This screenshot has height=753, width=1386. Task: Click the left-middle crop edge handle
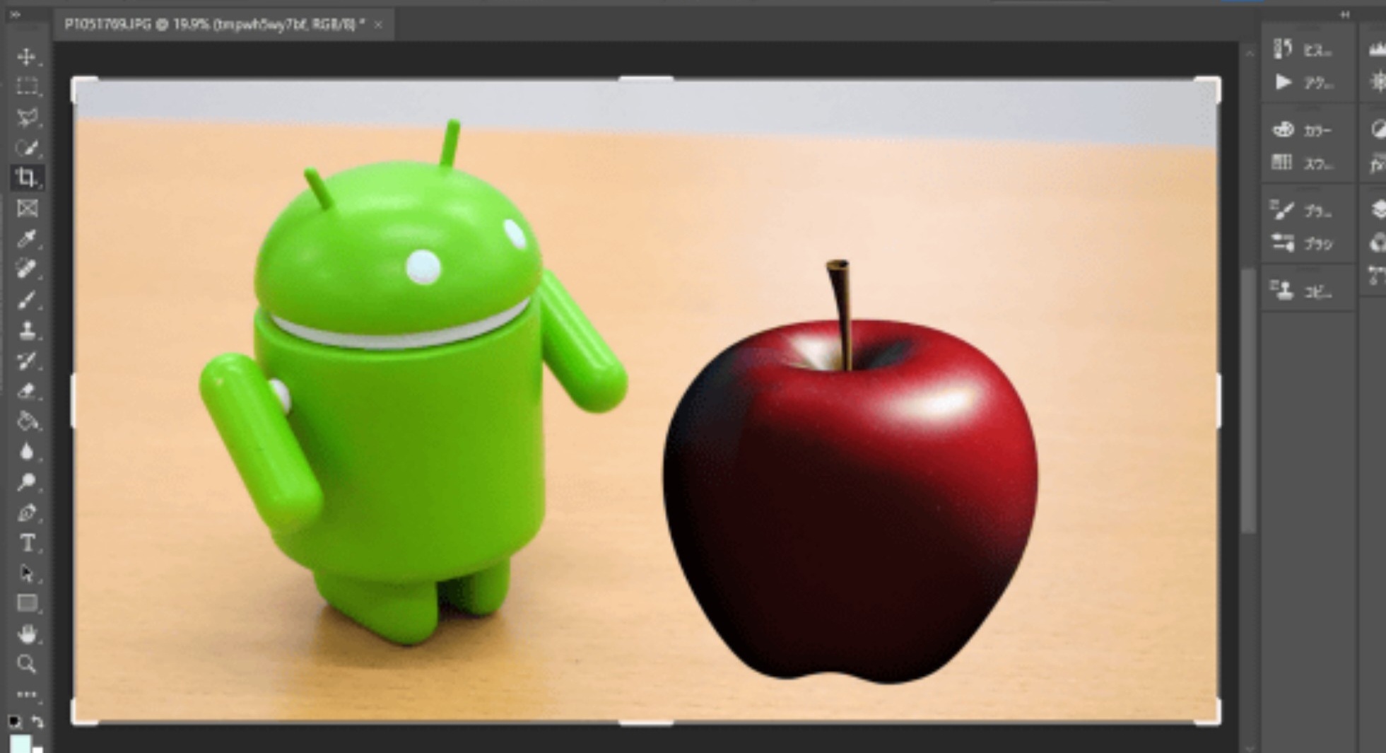pos(73,400)
